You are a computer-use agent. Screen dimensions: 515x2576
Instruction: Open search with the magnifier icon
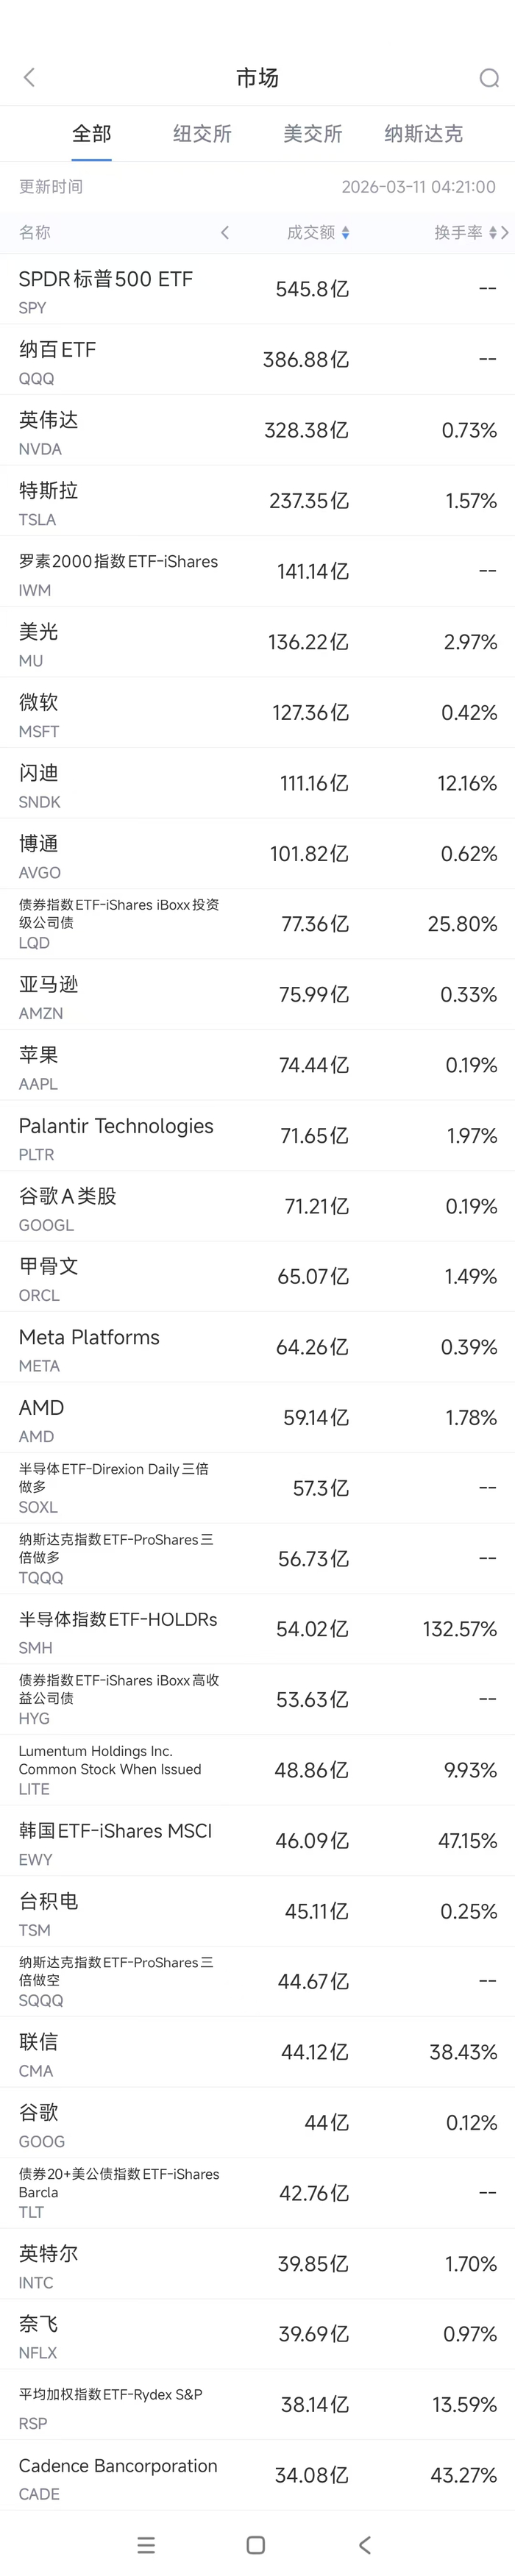tap(488, 78)
